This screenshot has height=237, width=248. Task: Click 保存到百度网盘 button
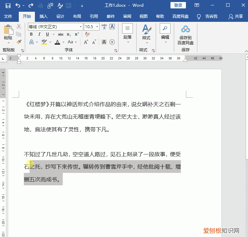(x=186, y=35)
